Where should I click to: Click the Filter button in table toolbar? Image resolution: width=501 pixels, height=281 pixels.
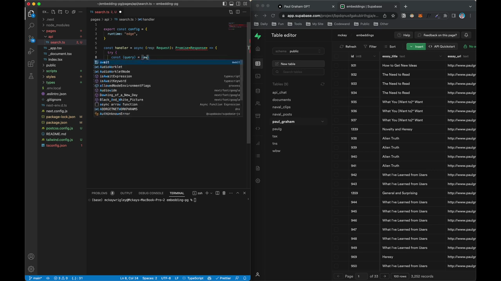point(370,47)
